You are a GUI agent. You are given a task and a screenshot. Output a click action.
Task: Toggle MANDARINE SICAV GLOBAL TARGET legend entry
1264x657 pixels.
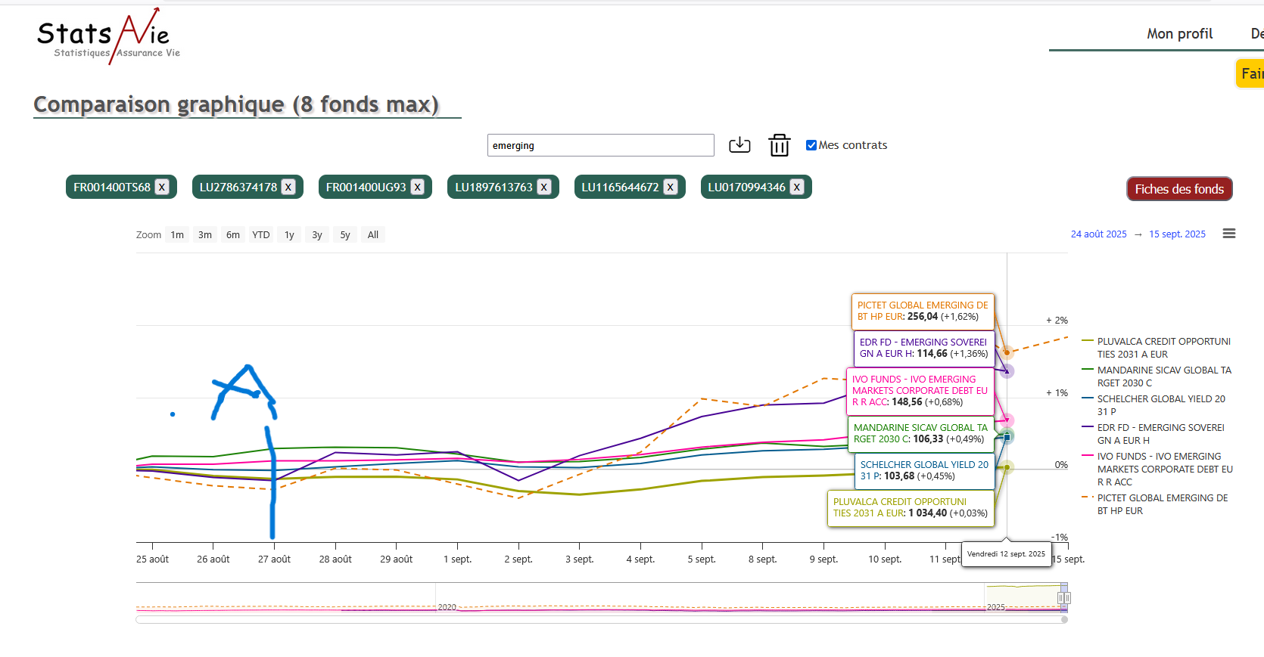tap(1163, 377)
